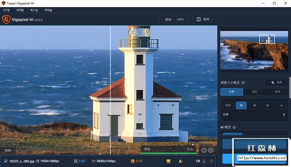Open the 缩放 100% zoom dropdown

pos(176,19)
